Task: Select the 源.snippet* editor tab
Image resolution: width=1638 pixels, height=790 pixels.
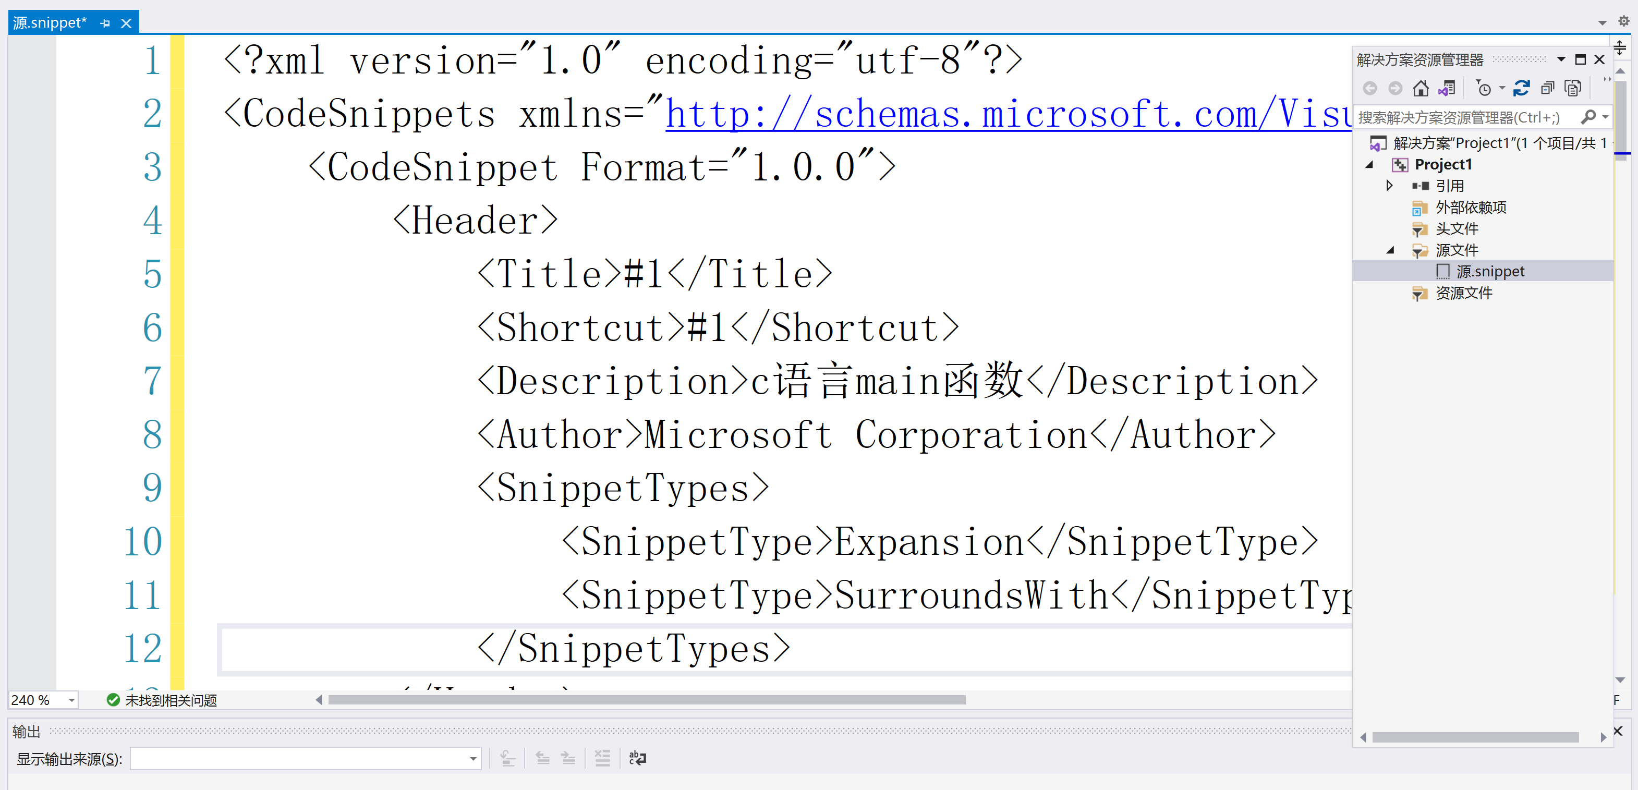Action: point(50,22)
